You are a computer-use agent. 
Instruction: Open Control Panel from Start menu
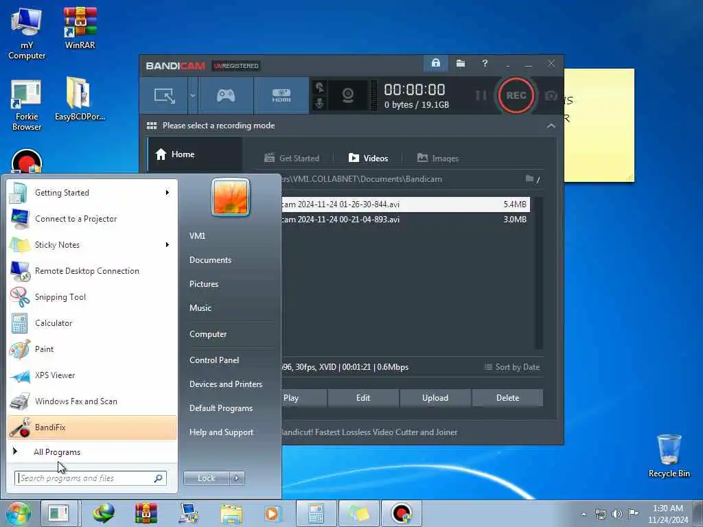click(214, 360)
